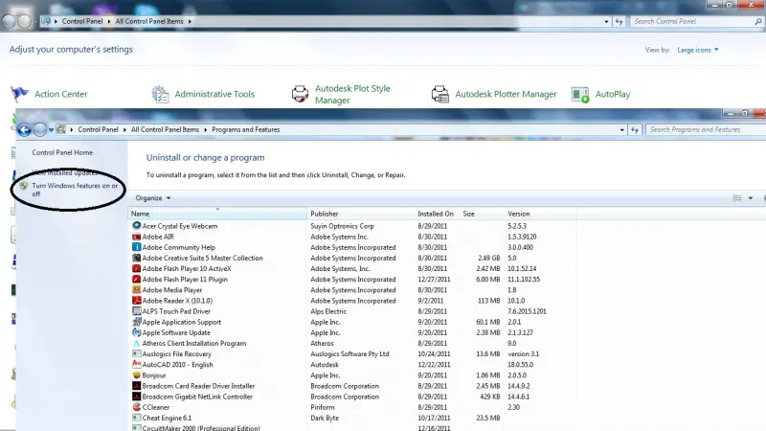Click the Back arrow in Programs and Features
This screenshot has width=766, height=431.
tap(24, 129)
